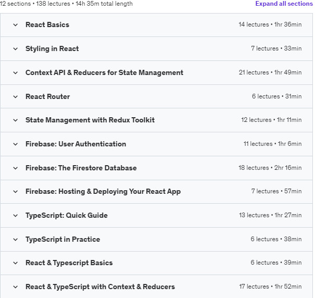
Task: Expand React & Typescript Basics chevron
Action: 16,263
